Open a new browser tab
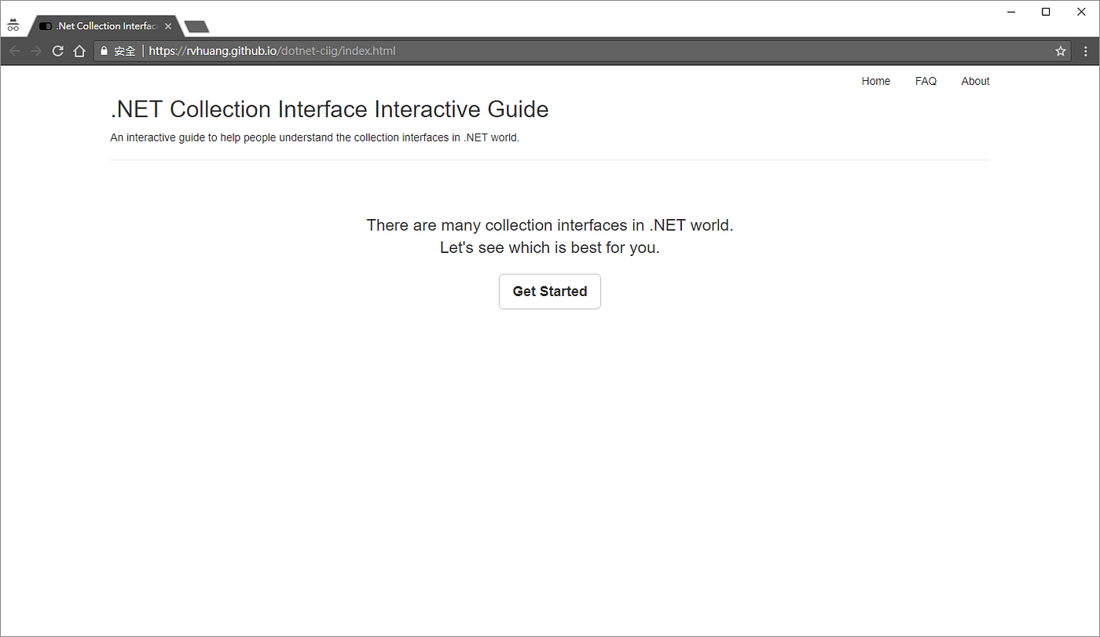Image resolution: width=1100 pixels, height=637 pixels. pyautogui.click(x=196, y=25)
